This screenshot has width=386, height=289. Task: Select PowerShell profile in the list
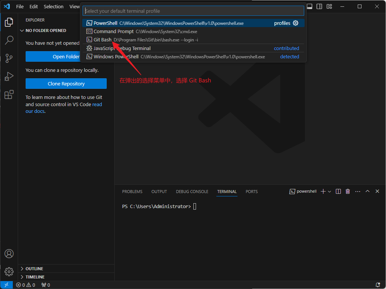[193, 23]
